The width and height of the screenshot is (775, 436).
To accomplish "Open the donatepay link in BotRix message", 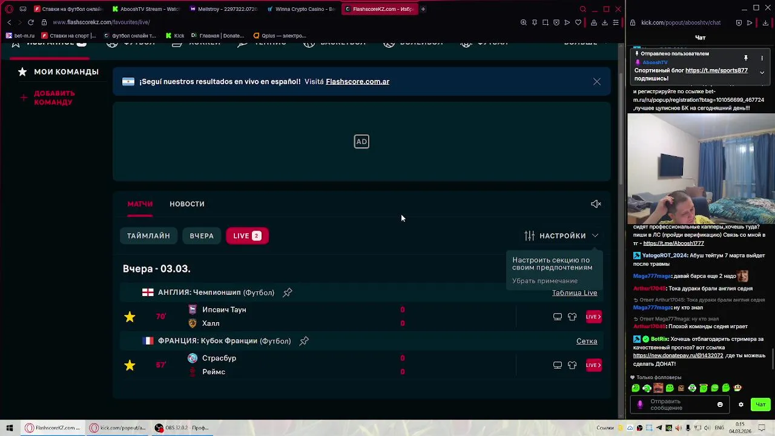I will 678,355.
